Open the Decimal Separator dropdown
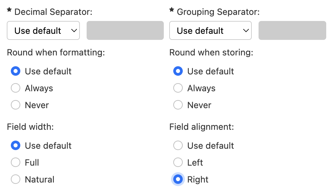The height and width of the screenshot is (193, 333). (43, 31)
